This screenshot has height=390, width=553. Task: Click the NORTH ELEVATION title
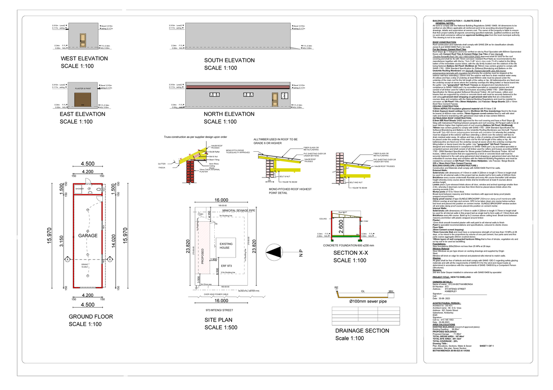click(229, 114)
